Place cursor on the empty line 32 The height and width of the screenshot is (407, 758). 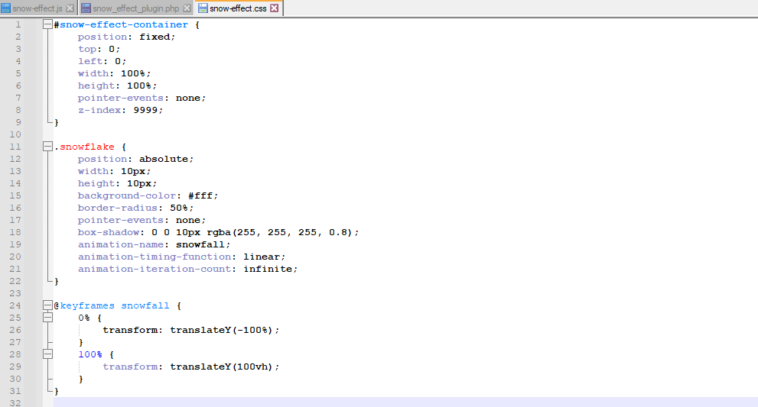[306, 402]
